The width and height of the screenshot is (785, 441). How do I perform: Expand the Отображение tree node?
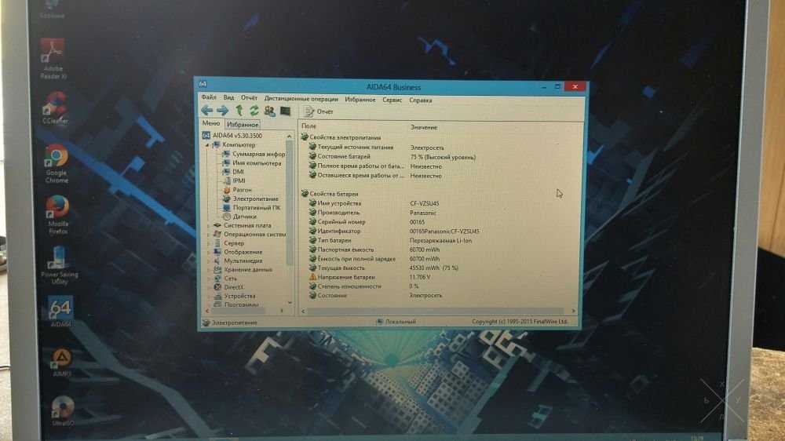pyautogui.click(x=208, y=253)
